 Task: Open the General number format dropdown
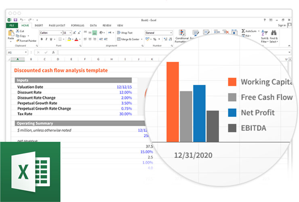[171, 33]
